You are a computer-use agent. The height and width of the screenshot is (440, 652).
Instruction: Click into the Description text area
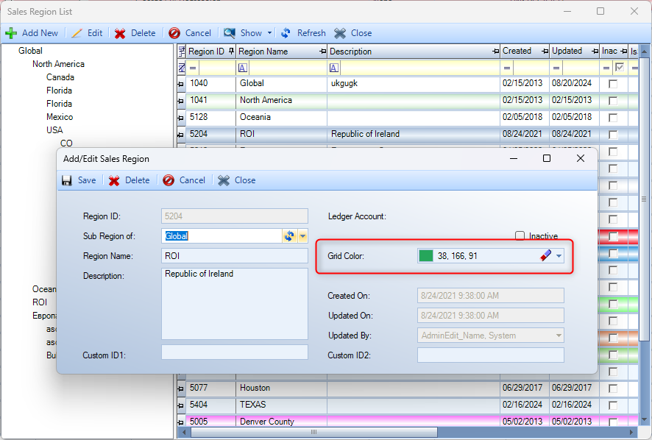point(235,304)
